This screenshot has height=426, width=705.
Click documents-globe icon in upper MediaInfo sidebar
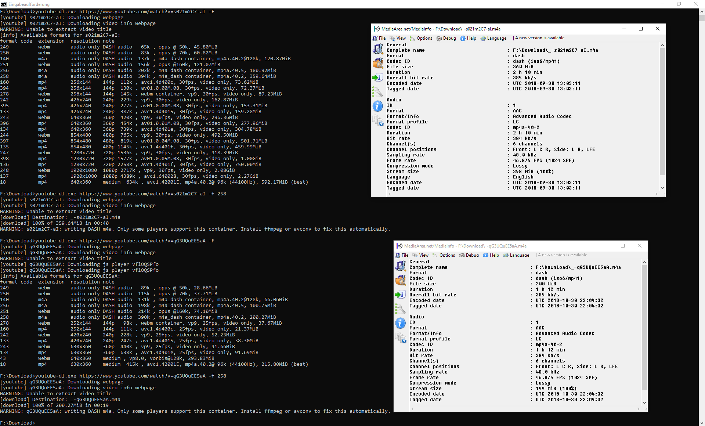(x=378, y=120)
